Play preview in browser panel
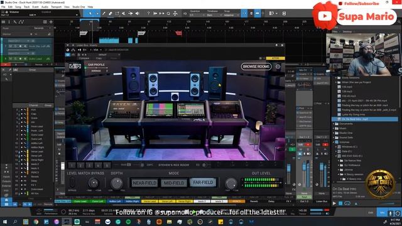The width and height of the screenshot is (402, 226). (334, 203)
